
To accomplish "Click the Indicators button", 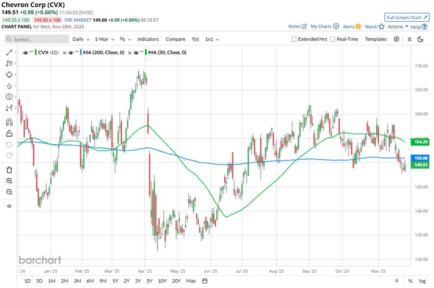I will click(x=148, y=39).
